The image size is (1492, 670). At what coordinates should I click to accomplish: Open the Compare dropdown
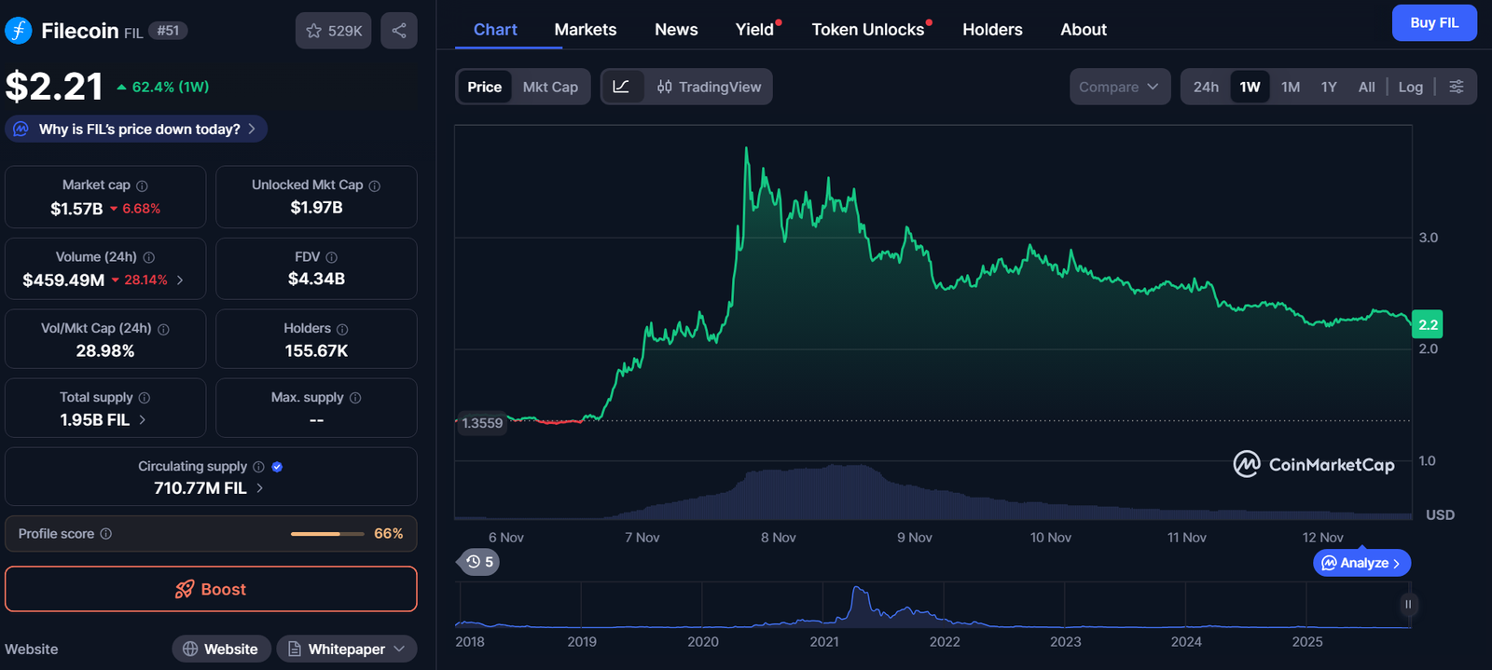pyautogui.click(x=1119, y=87)
